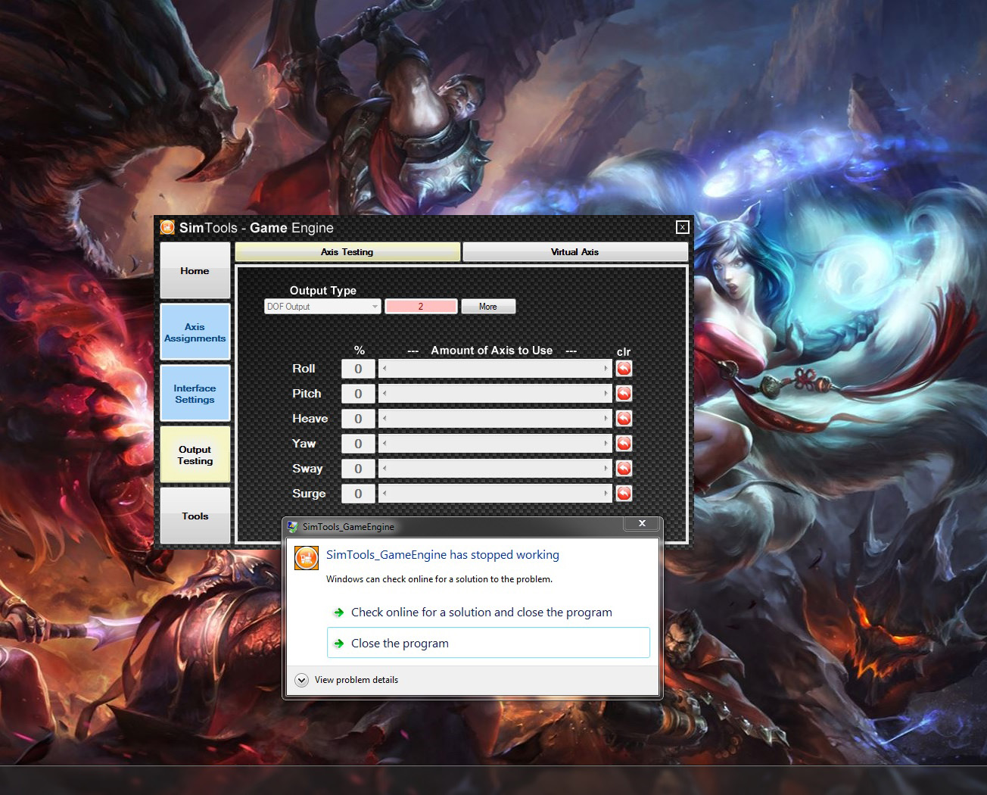
Task: Click the Sway axis amount slider
Action: coord(495,469)
